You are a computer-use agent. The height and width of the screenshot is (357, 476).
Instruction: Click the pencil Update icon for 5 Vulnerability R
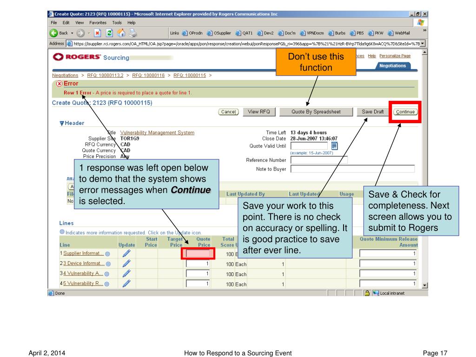pos(126,284)
